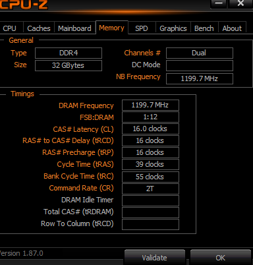Screen dimensions: 253x265
Task: Open the Caches tab
Action: [x=39, y=28]
